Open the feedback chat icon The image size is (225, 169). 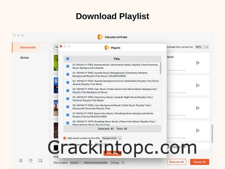(x=40, y=161)
